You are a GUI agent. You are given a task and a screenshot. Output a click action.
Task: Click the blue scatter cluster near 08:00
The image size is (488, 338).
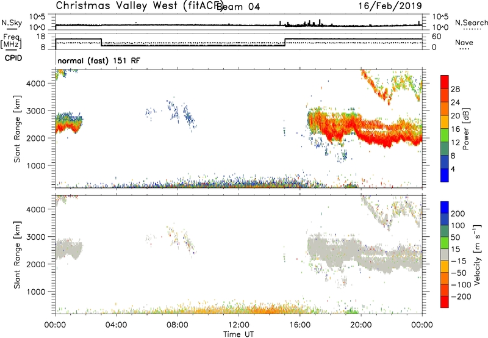181,114
